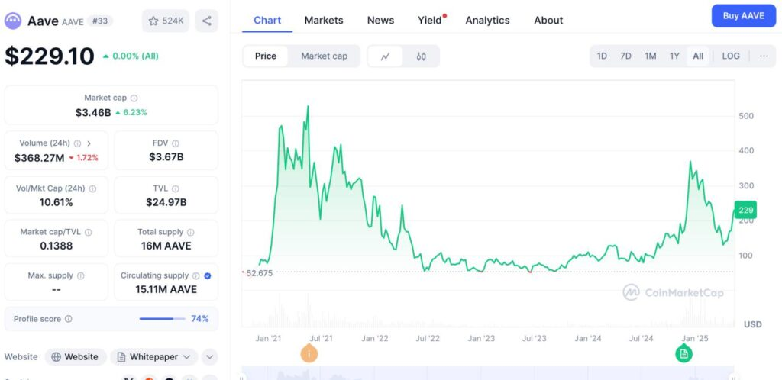Click the Buy AAVE button
Viewport: 782px width, 380px height.
click(744, 16)
